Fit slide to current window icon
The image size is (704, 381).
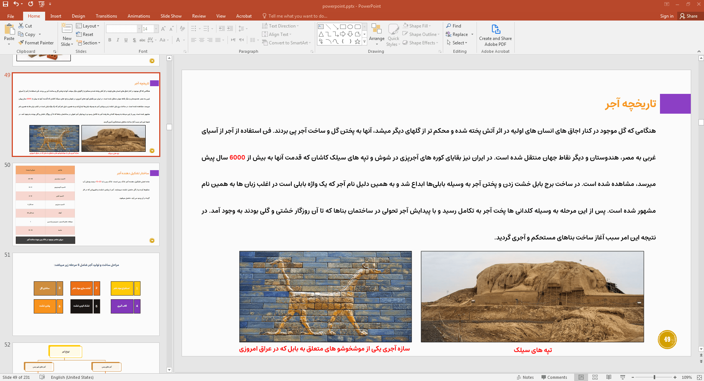tap(699, 377)
